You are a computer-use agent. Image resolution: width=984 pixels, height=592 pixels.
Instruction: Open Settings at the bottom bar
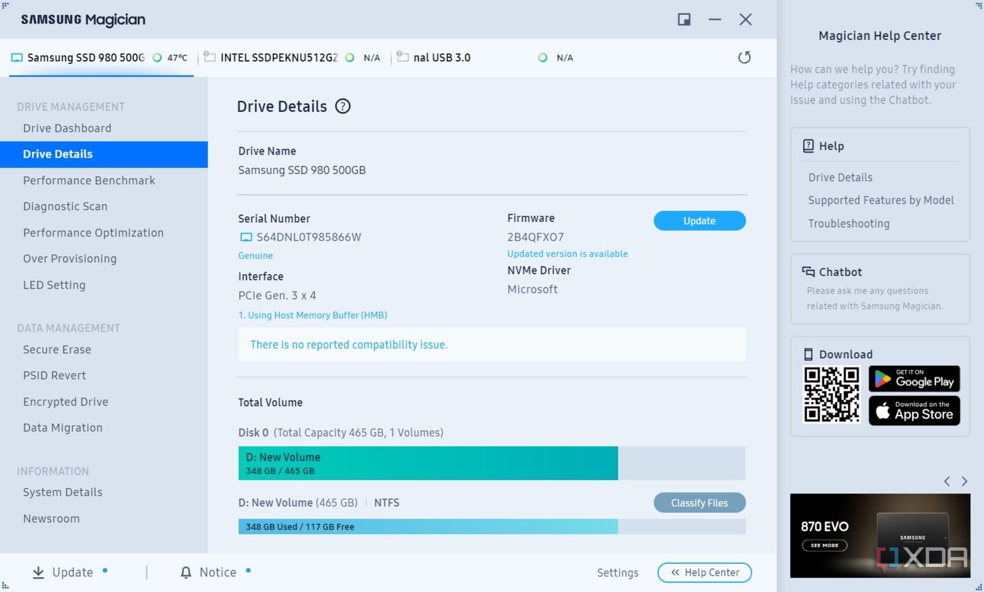click(x=617, y=573)
